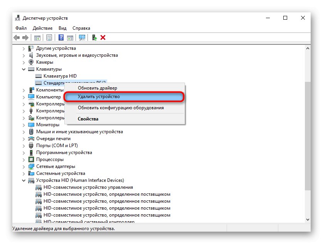
Task: Maximize the Диспетчер устройств window
Action: coord(285,18)
